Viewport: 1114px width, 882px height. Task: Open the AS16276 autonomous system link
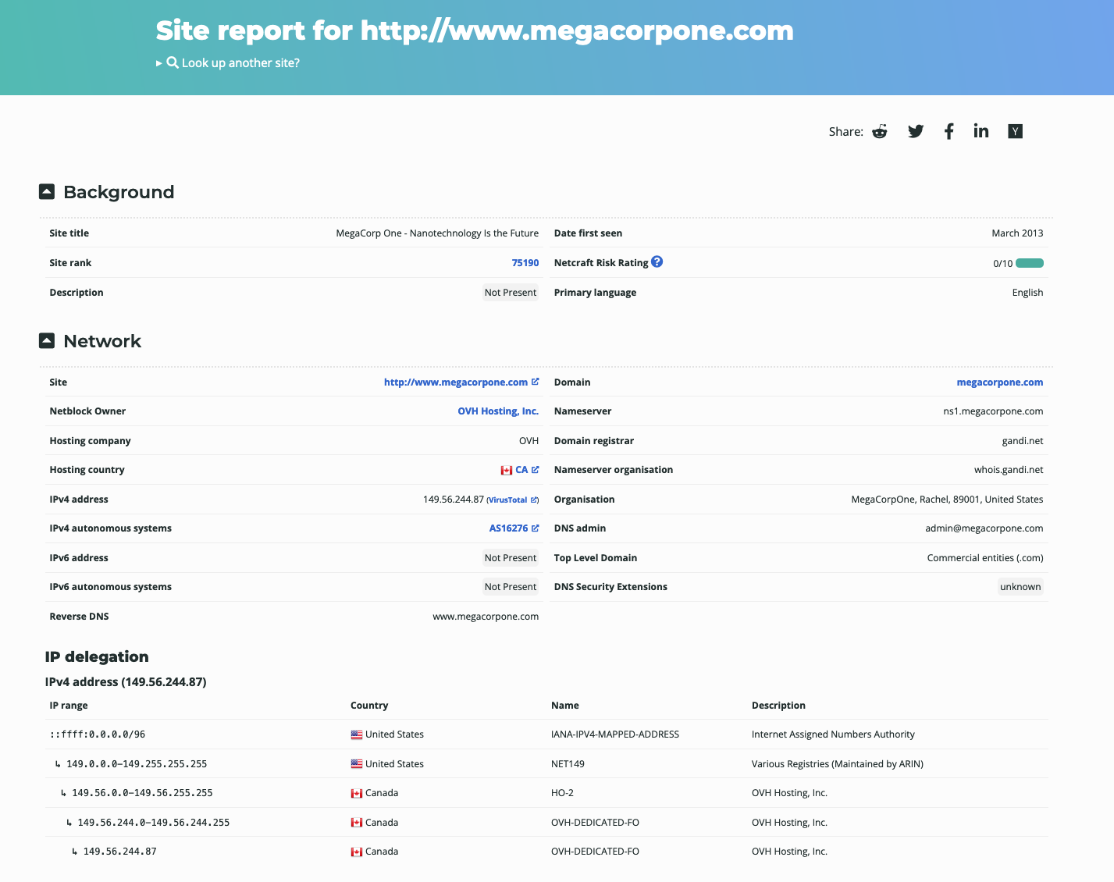pos(508,528)
